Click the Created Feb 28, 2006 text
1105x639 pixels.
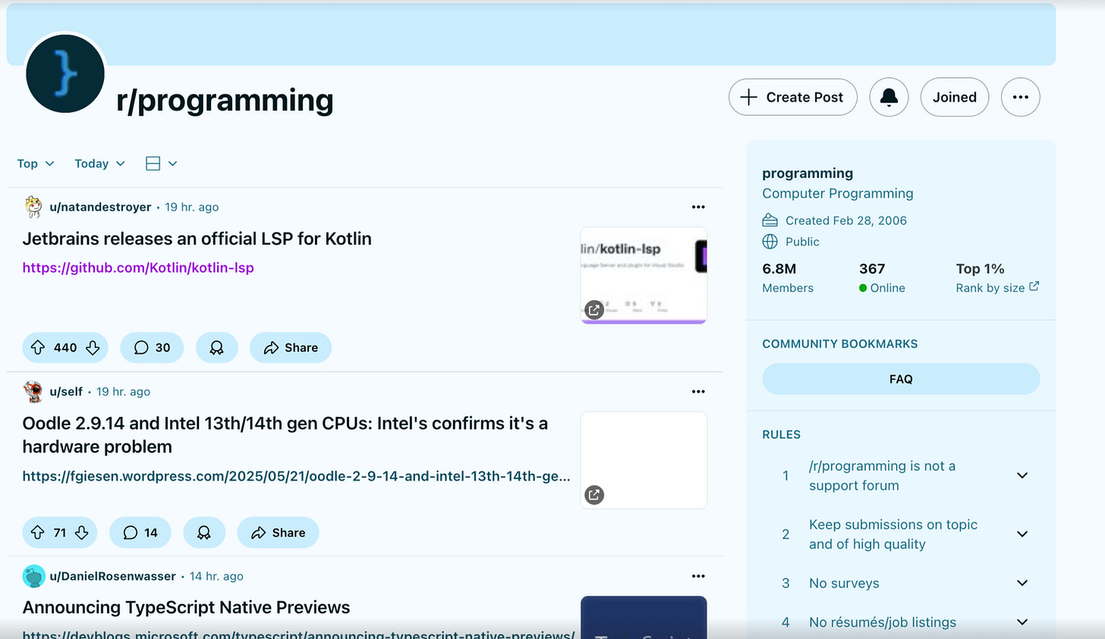(x=845, y=221)
